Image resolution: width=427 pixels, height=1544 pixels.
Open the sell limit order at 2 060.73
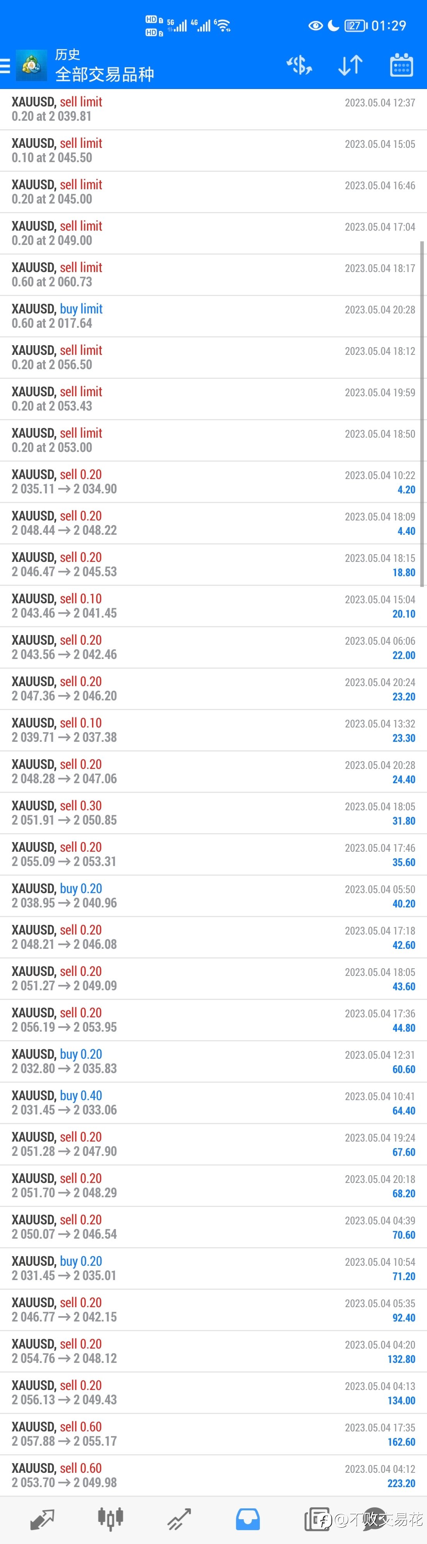coord(213,274)
